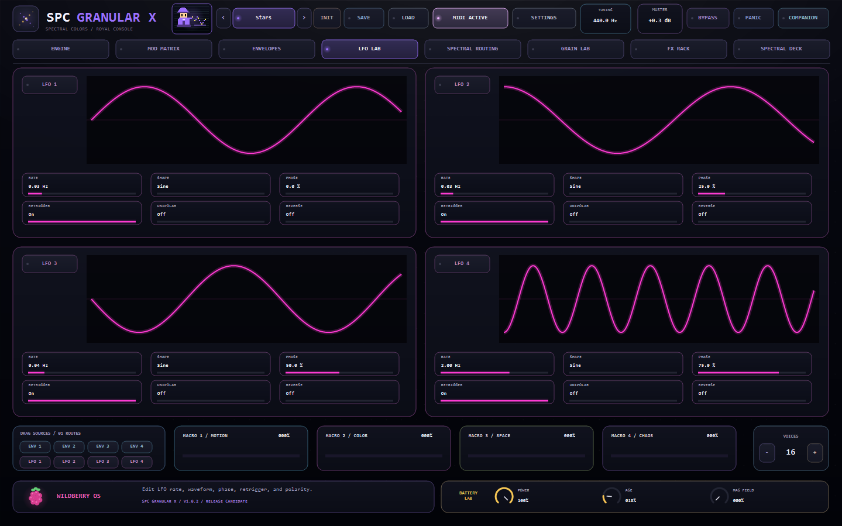Toggle LFO 1 Reverse Off
Screen dimensions: 842x526
[x=339, y=213]
